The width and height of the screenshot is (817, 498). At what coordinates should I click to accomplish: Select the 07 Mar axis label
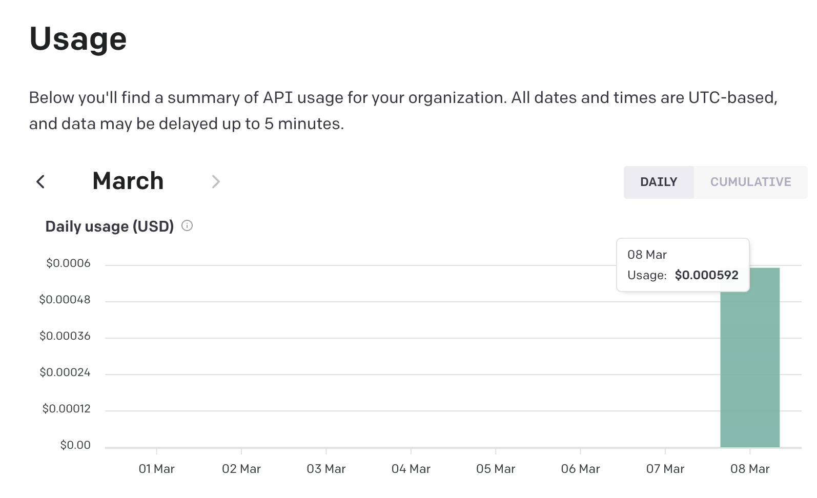[x=665, y=469]
